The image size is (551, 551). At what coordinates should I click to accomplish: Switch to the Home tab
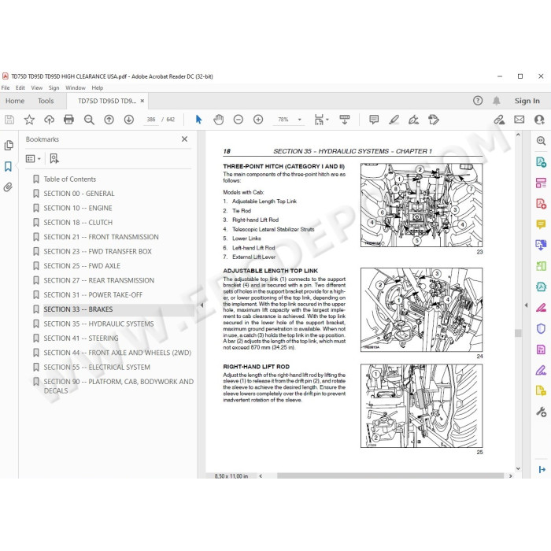15,101
